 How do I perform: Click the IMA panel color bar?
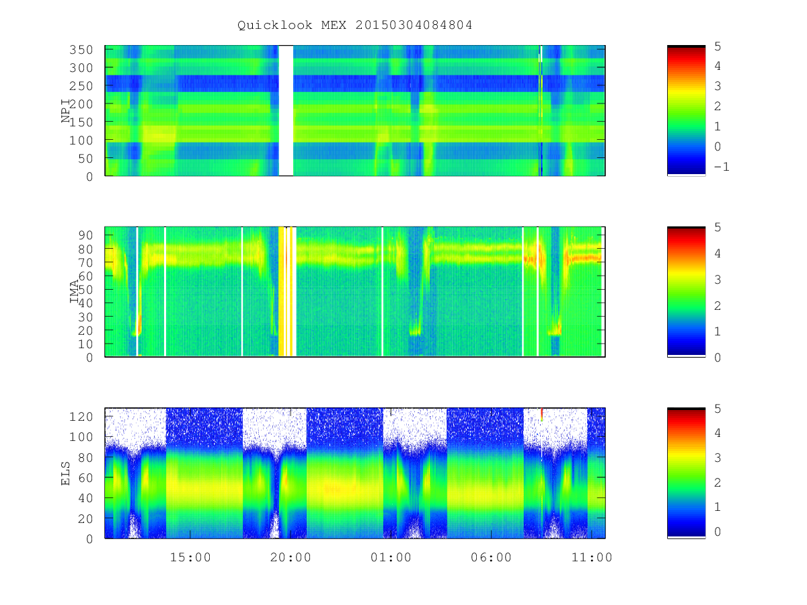pos(686,292)
